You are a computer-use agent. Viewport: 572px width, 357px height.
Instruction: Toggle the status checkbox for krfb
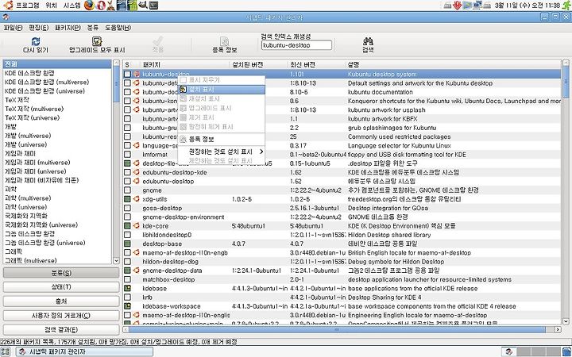[x=127, y=297]
